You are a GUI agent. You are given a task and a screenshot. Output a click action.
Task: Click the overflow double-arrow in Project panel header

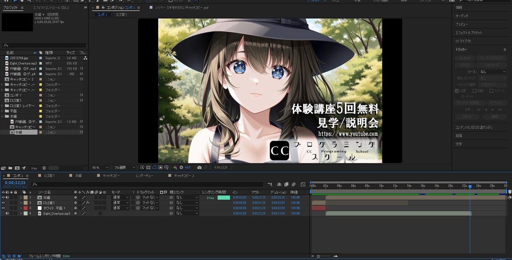(x=86, y=8)
